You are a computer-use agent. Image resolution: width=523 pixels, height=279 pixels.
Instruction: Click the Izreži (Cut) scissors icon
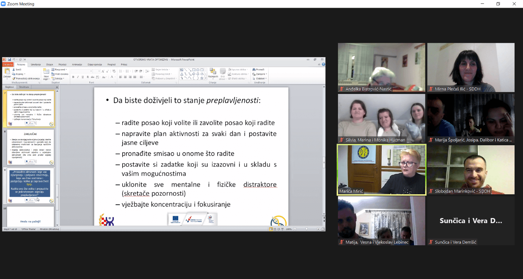(14, 69)
